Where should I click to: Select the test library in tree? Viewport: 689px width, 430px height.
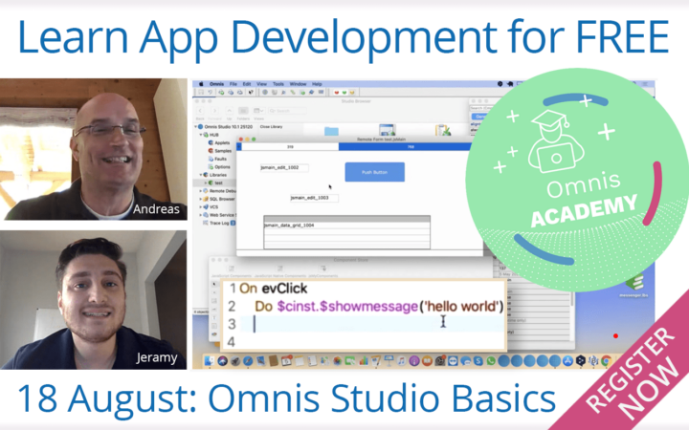tap(219, 183)
